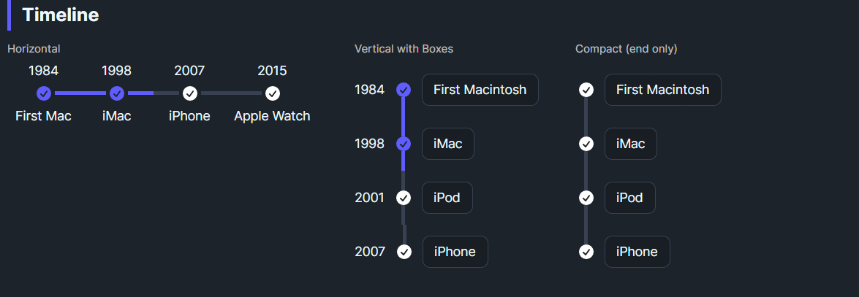Open First Macintosh box in vertical timeline
The image size is (859, 297).
click(480, 90)
